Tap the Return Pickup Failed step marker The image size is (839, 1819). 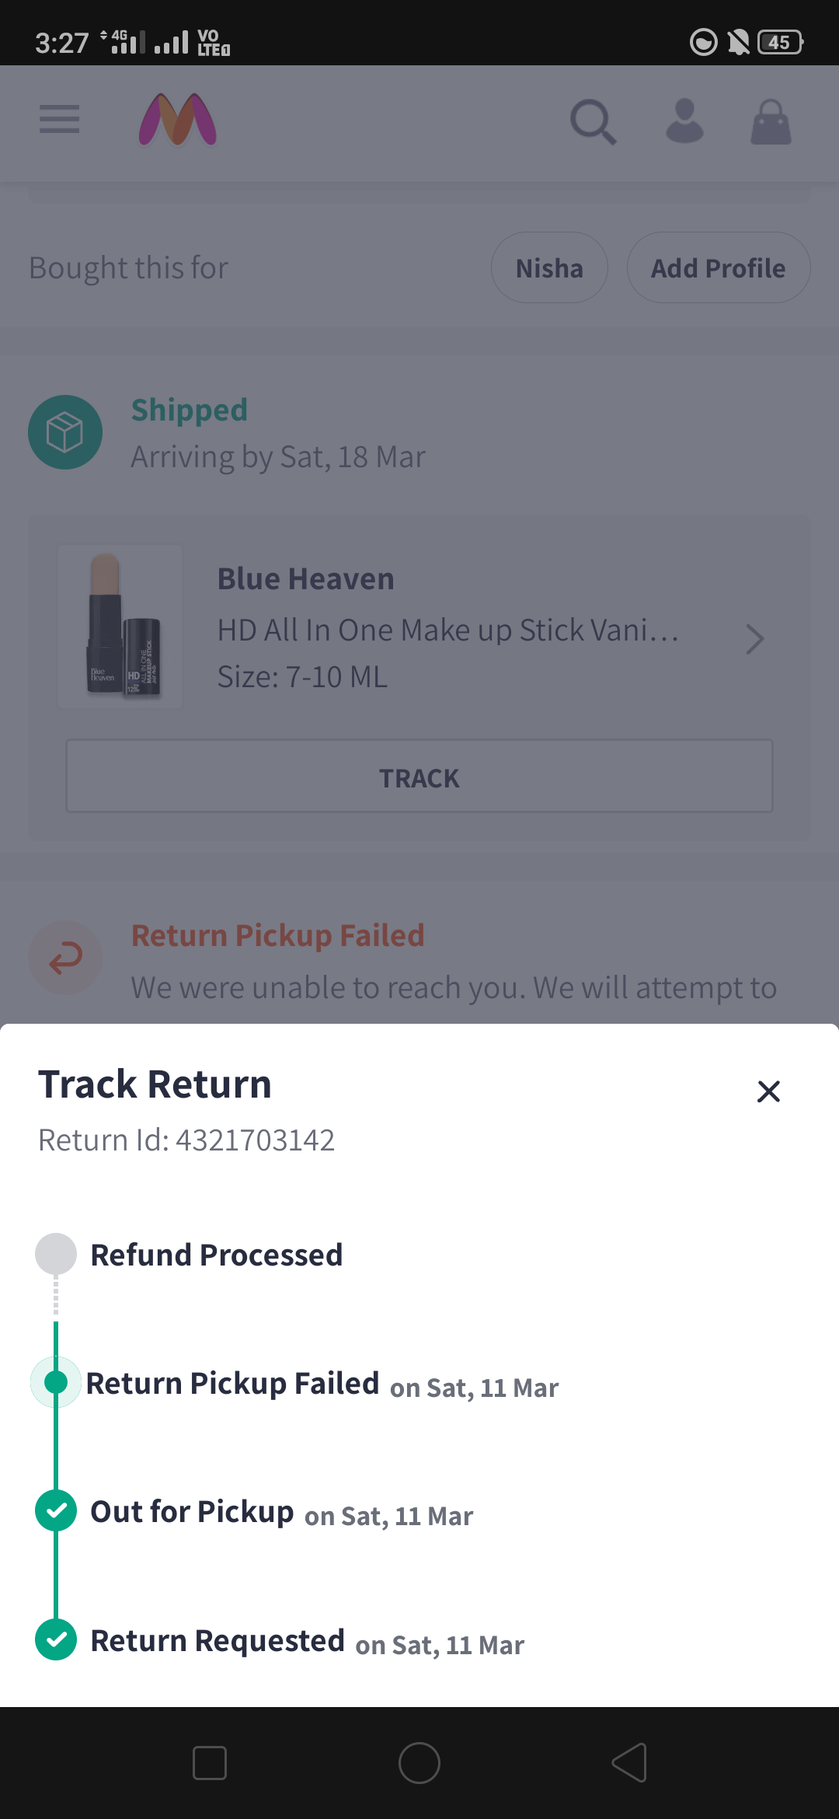point(56,1382)
